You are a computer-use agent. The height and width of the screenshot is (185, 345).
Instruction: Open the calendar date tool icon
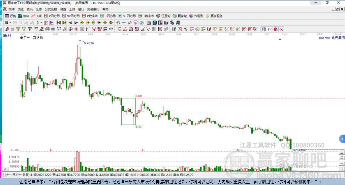tap(149, 23)
